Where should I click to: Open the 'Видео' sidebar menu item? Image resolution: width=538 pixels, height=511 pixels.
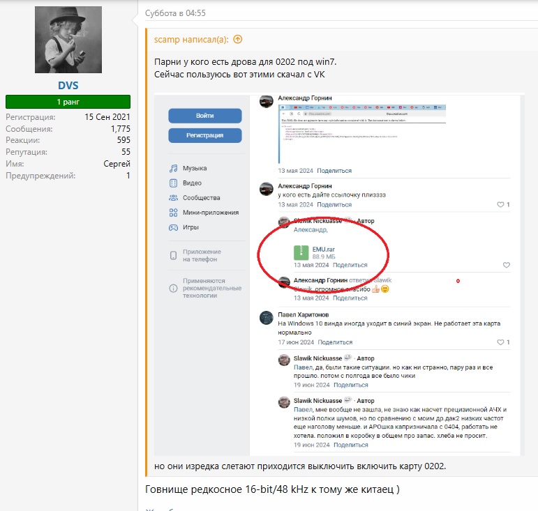click(x=192, y=183)
